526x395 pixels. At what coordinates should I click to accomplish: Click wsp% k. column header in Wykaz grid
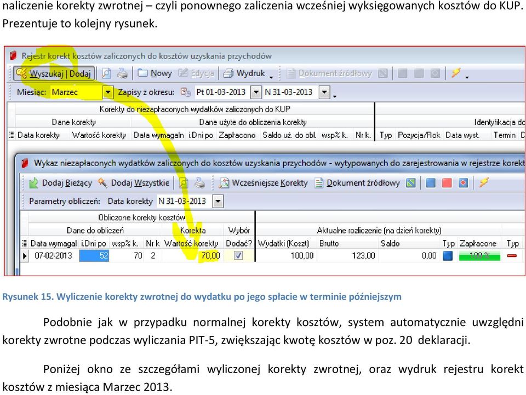pos(125,243)
